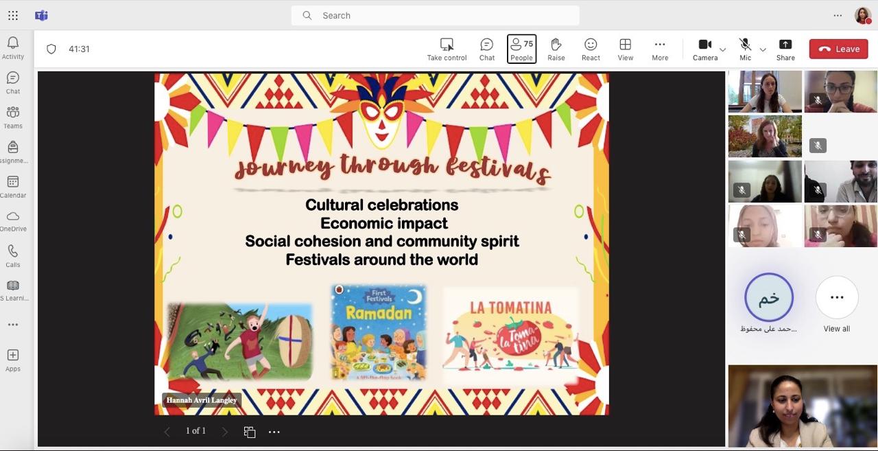Open the More meeting options menu

pyautogui.click(x=660, y=49)
